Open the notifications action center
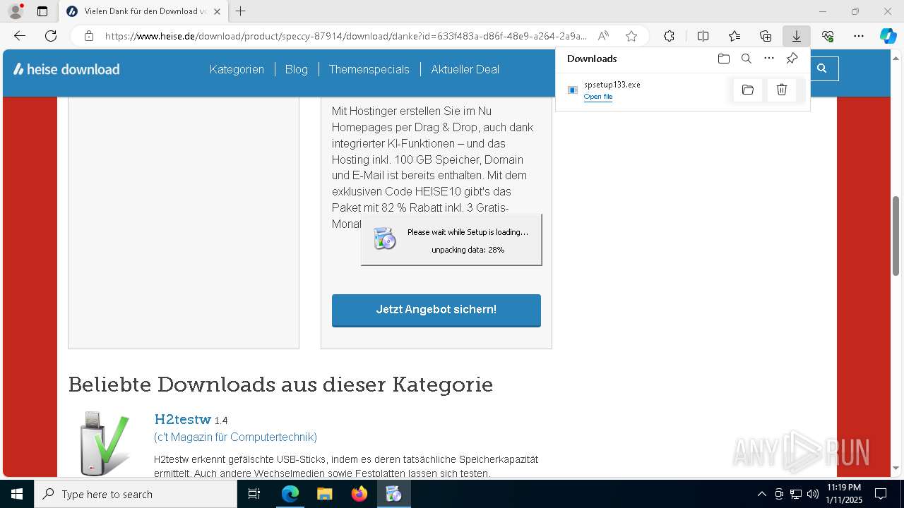904x508 pixels. 881,494
